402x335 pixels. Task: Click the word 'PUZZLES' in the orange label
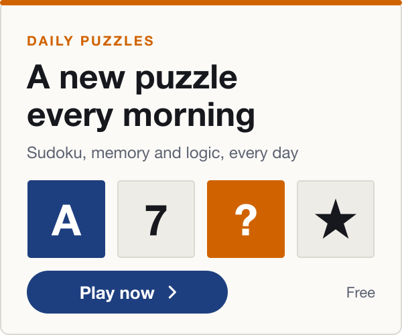click(x=117, y=41)
